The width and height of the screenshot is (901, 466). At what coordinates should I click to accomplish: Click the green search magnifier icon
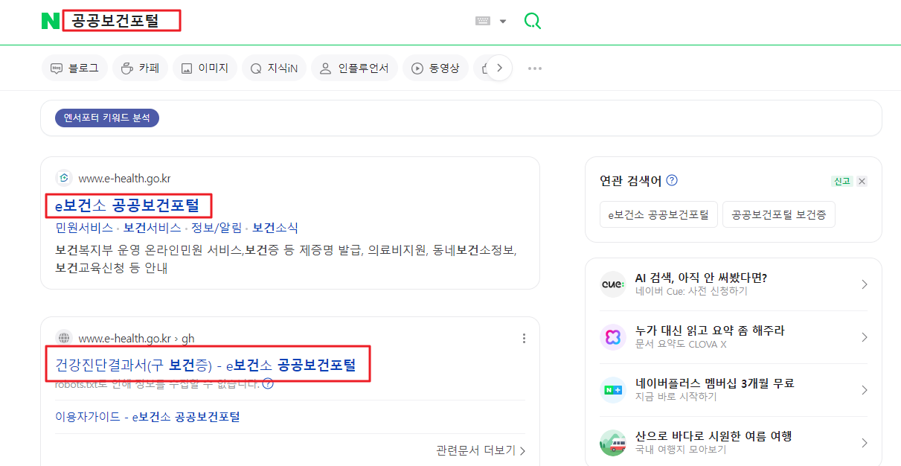(532, 21)
